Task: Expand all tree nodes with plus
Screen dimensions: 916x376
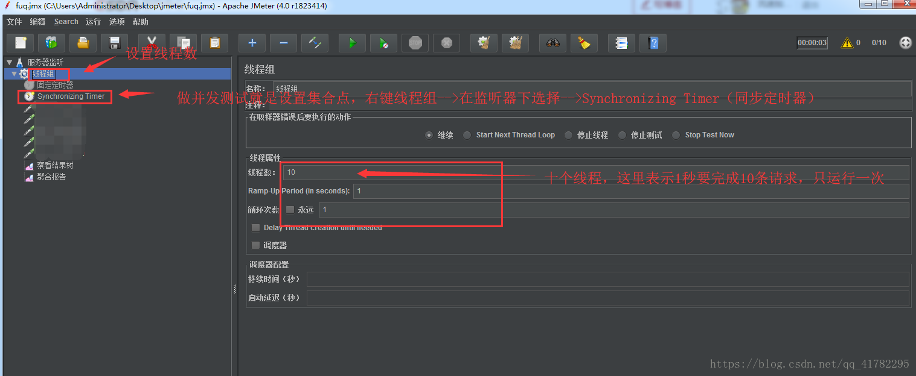Action: pos(252,43)
